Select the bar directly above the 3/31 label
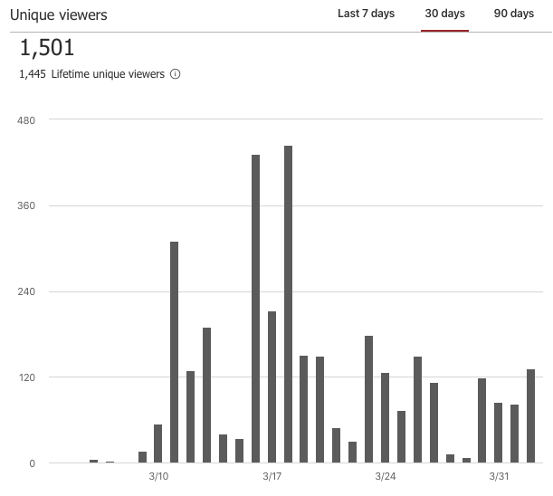Viewport: 553px width, 496px height. (x=499, y=433)
